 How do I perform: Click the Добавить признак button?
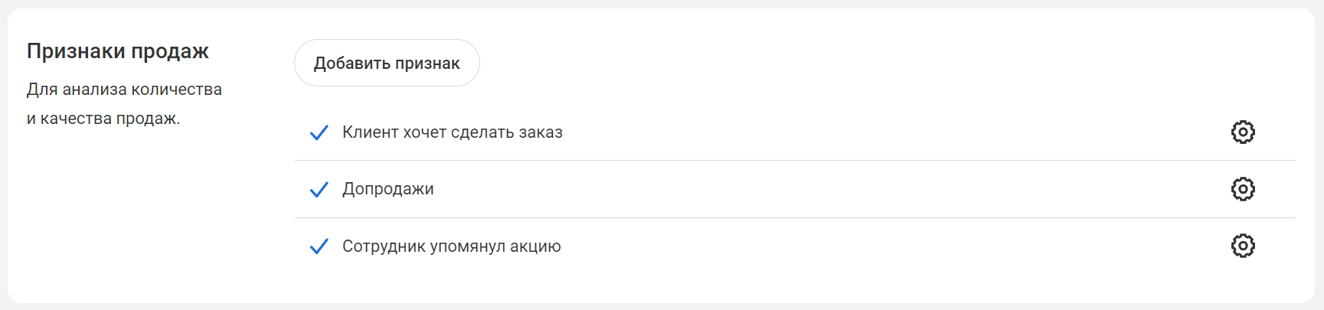click(x=387, y=63)
